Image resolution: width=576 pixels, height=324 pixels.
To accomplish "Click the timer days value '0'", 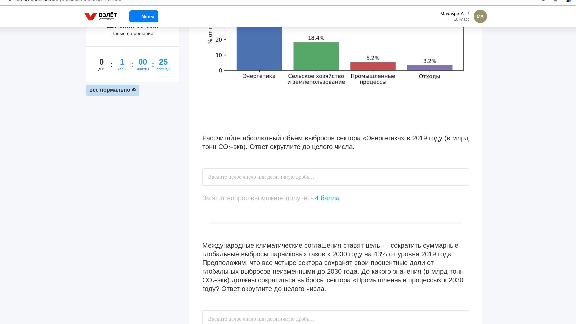I will [101, 62].
